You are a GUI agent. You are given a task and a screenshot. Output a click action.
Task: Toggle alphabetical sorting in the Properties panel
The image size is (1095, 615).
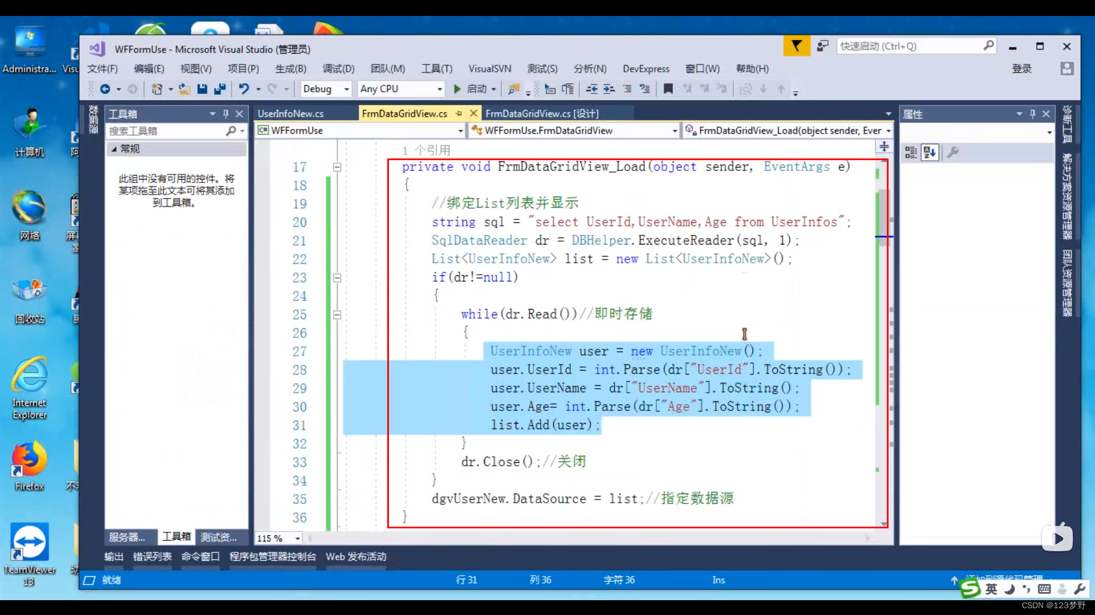coord(930,152)
